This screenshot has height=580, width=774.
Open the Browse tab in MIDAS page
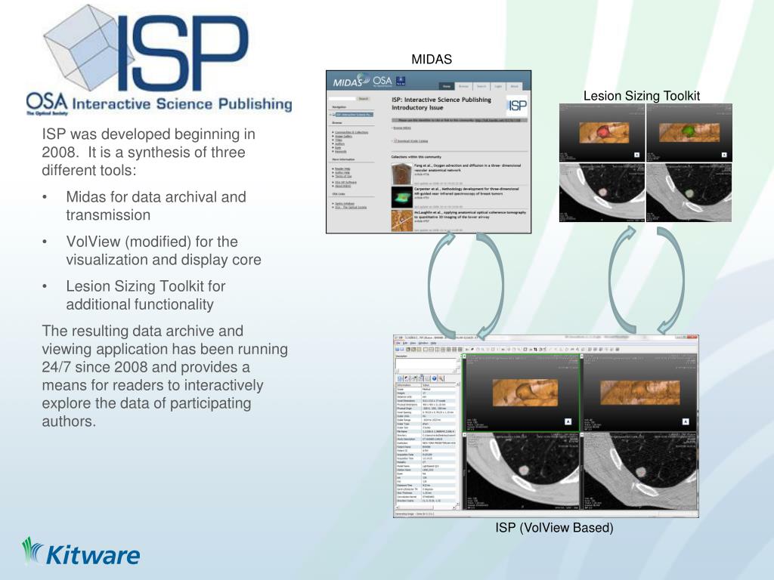click(x=463, y=86)
